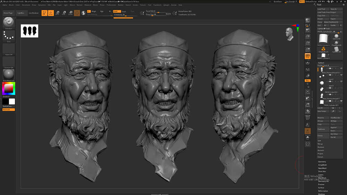Click the Save As button
Viewport: 347px width, 195px height.
point(336,9)
